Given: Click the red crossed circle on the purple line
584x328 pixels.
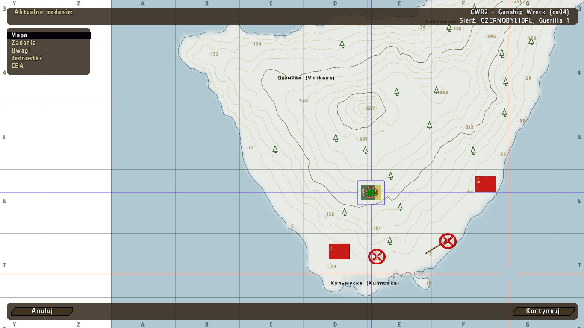Looking at the screenshot, I should (377, 257).
